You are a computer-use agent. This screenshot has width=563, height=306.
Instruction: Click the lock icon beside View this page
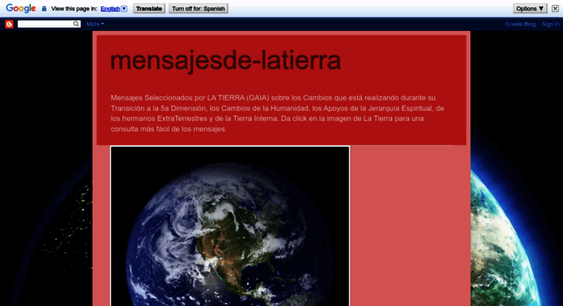pos(44,9)
